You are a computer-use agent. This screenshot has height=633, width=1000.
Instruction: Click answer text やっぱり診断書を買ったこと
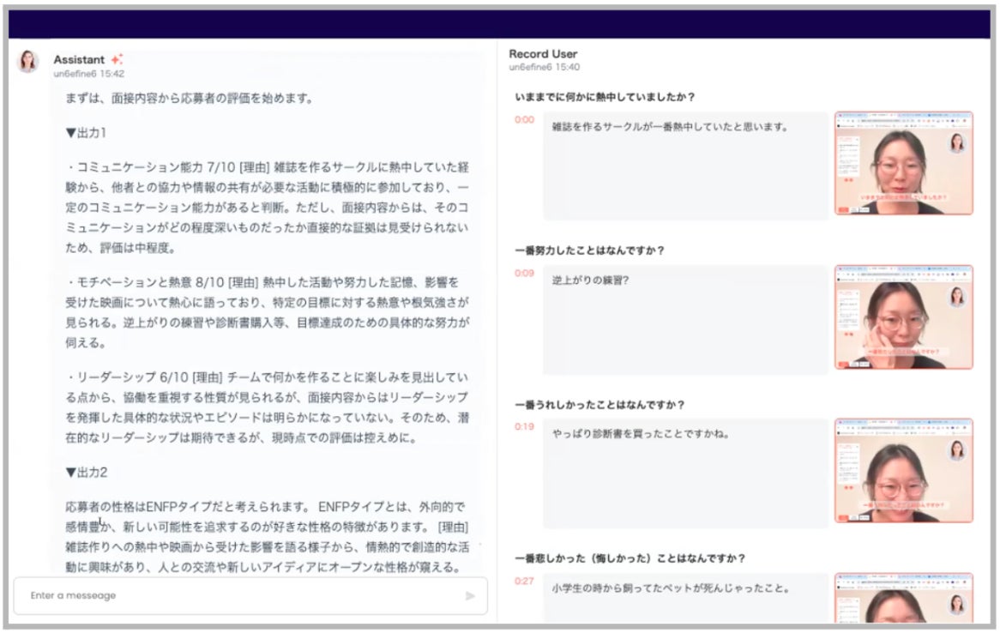click(x=641, y=434)
